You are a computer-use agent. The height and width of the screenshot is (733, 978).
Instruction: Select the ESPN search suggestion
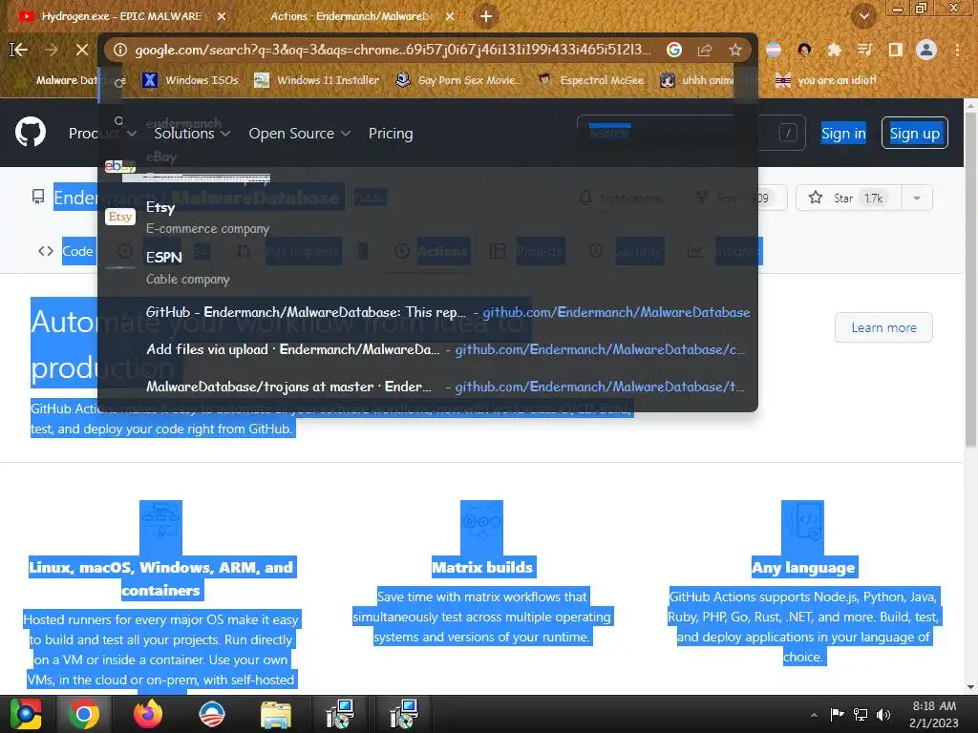coord(428,267)
